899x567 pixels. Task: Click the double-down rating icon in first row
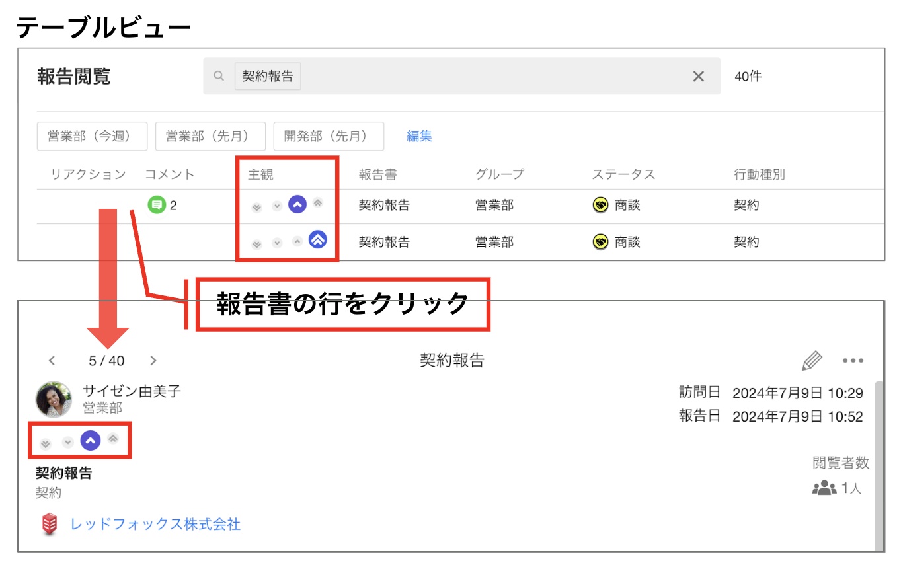coord(257,207)
